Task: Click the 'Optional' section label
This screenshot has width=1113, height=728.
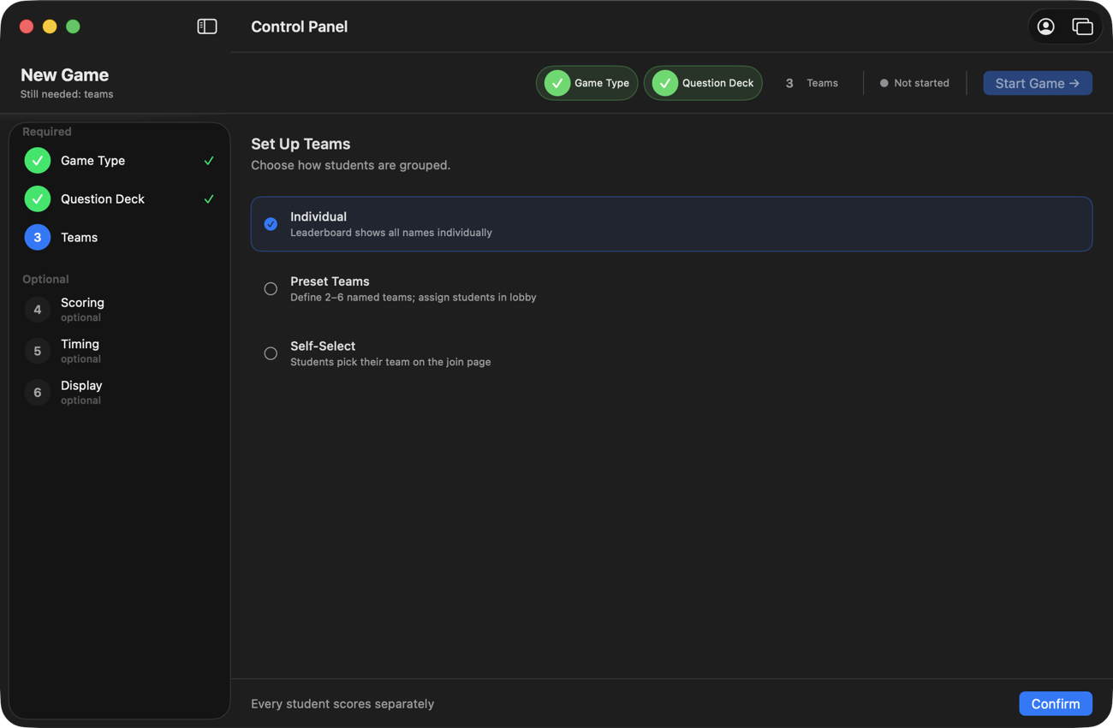Action: click(x=45, y=279)
